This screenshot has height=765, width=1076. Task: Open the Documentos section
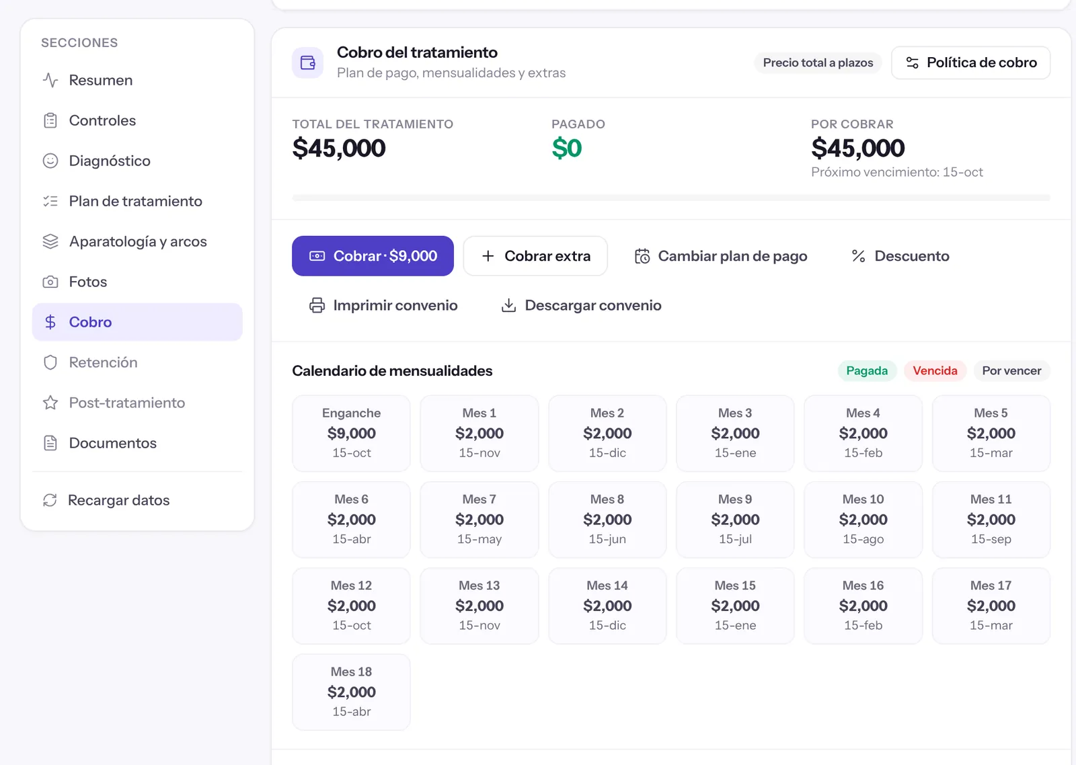[x=137, y=443]
